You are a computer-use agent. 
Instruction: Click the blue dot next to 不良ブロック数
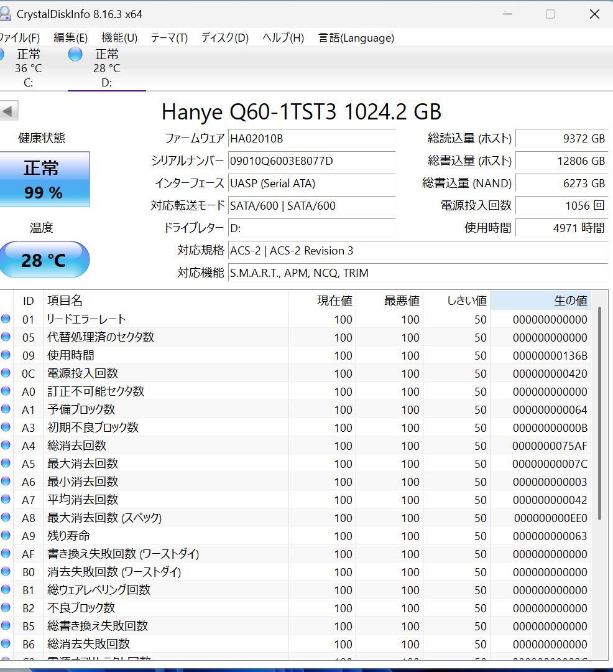click(x=6, y=608)
